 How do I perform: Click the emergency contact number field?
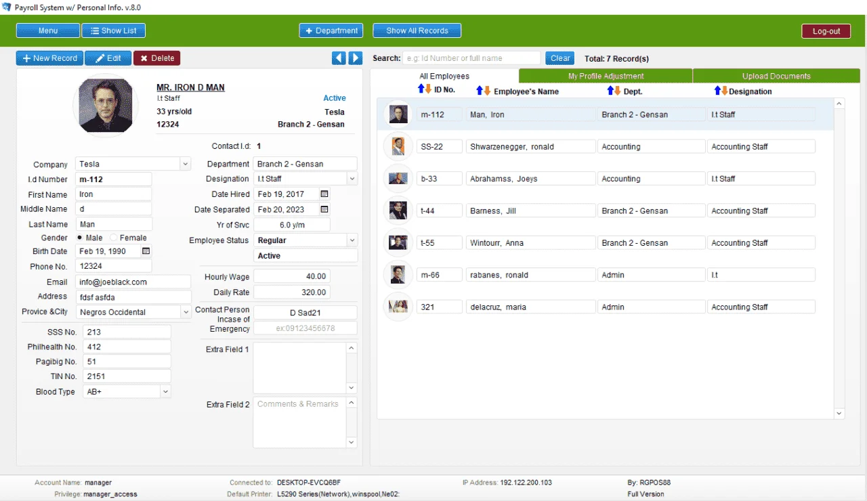pos(305,328)
